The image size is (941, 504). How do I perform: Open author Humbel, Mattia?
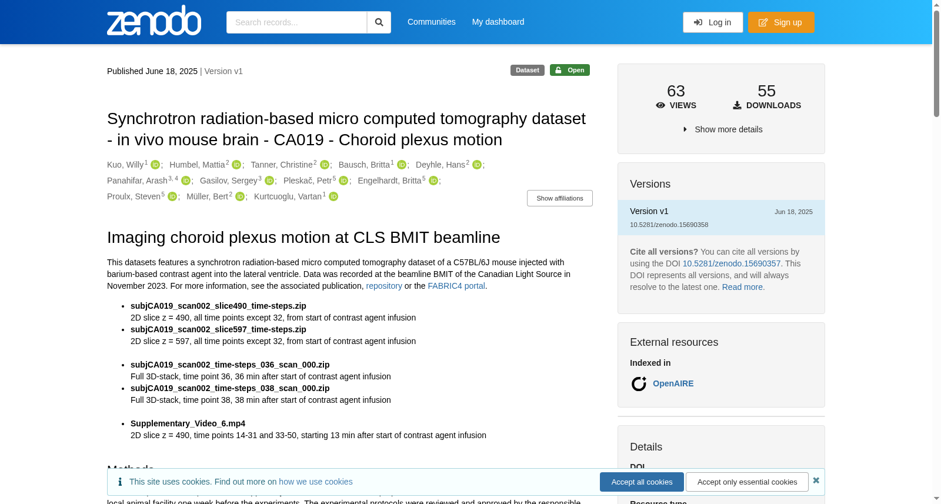point(197,165)
